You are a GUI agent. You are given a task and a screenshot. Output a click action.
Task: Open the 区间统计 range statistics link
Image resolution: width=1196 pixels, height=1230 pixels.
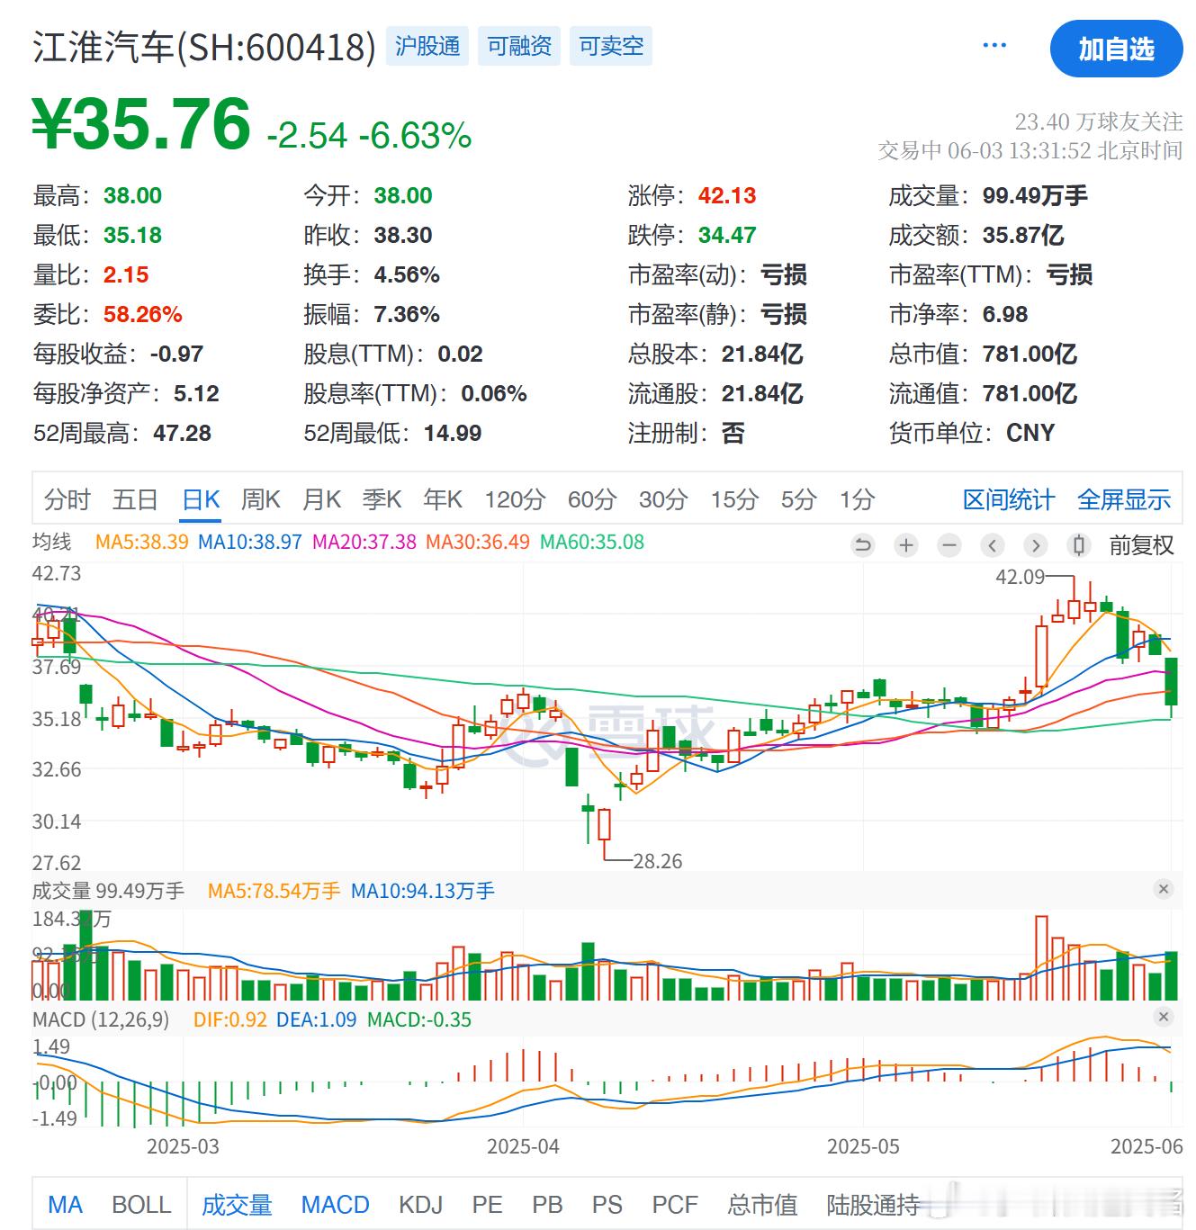(1009, 499)
